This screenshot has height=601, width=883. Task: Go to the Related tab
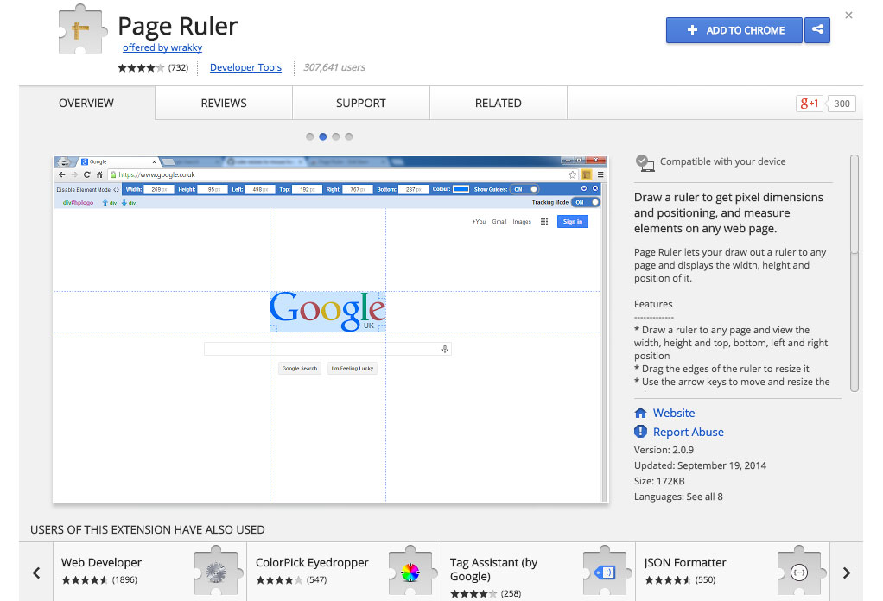tap(499, 103)
